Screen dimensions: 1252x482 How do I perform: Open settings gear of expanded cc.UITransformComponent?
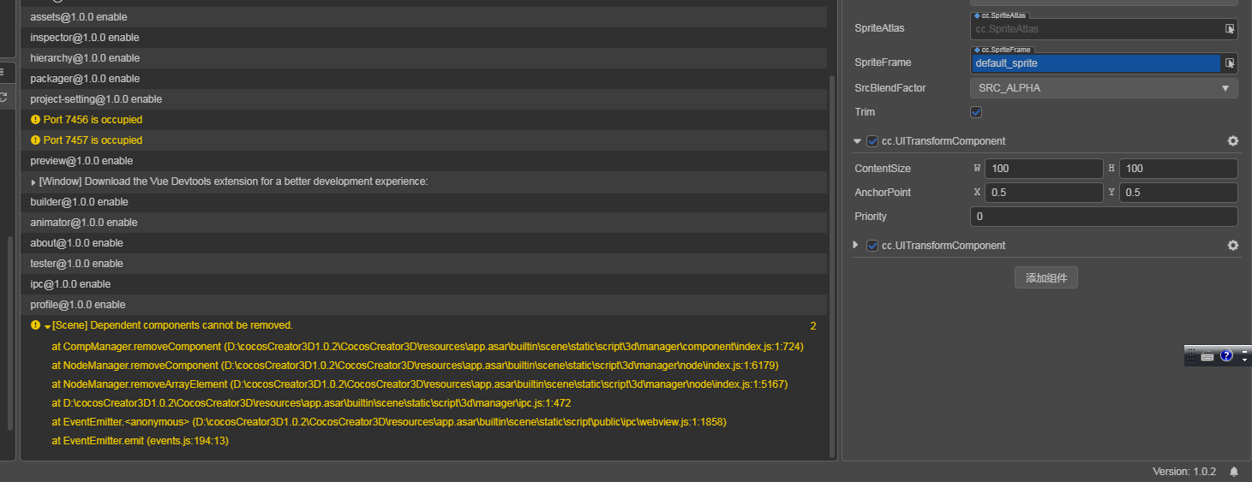pyautogui.click(x=1232, y=141)
